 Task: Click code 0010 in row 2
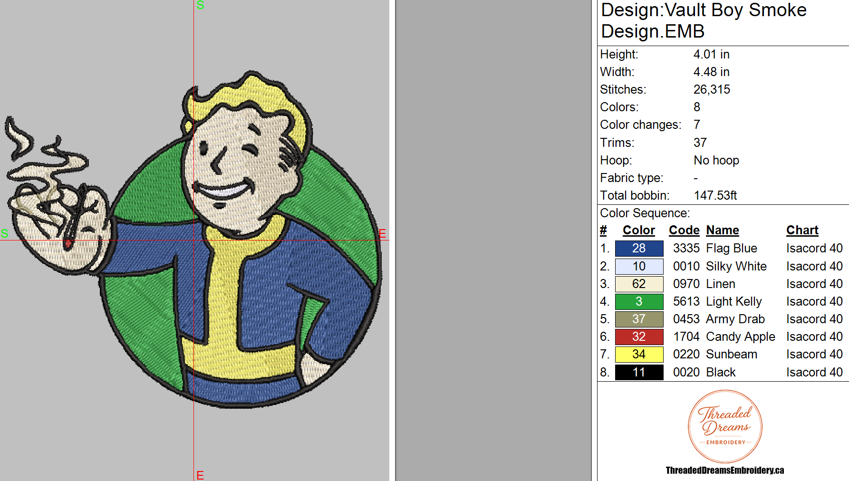click(x=686, y=266)
